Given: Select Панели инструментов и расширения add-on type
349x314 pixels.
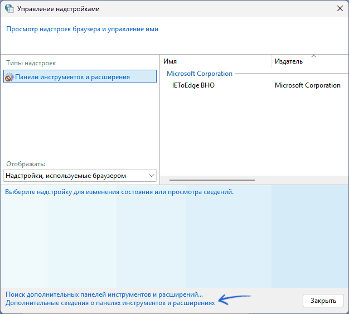Looking at the screenshot, I should click(x=72, y=77).
